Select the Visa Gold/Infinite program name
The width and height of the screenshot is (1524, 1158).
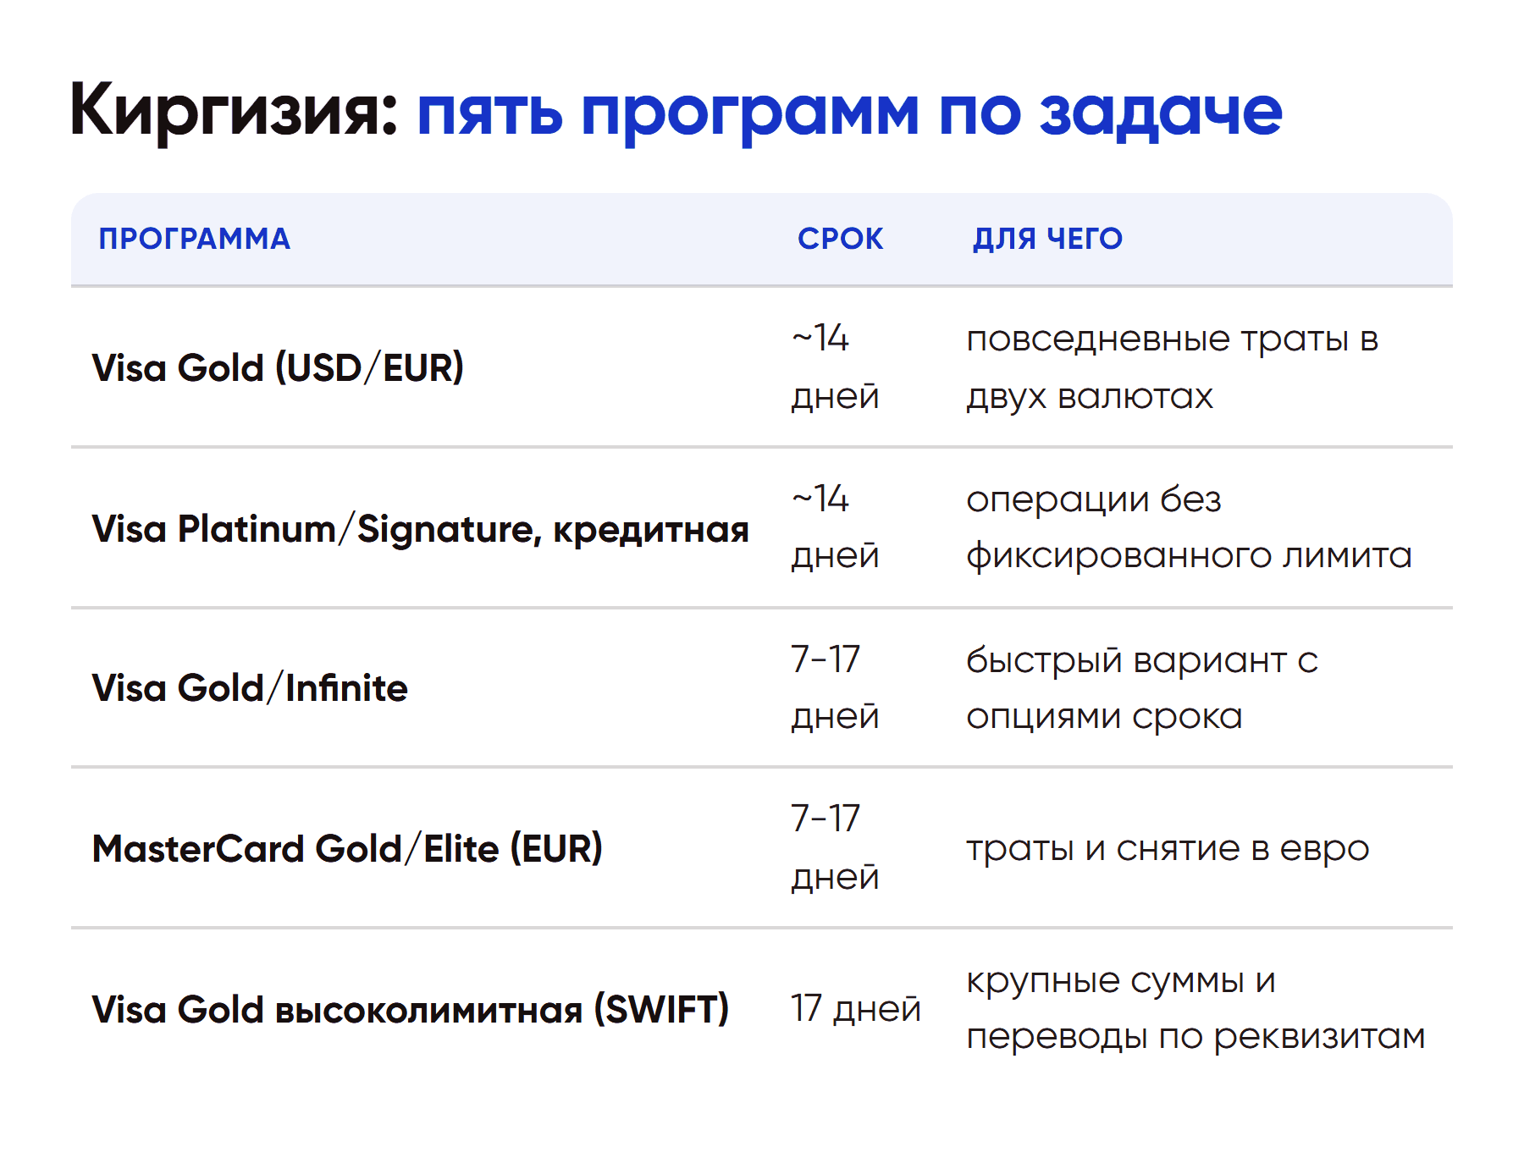coord(250,687)
